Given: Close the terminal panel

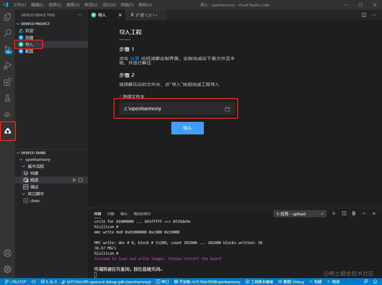Looking at the screenshot, I should pos(374,213).
